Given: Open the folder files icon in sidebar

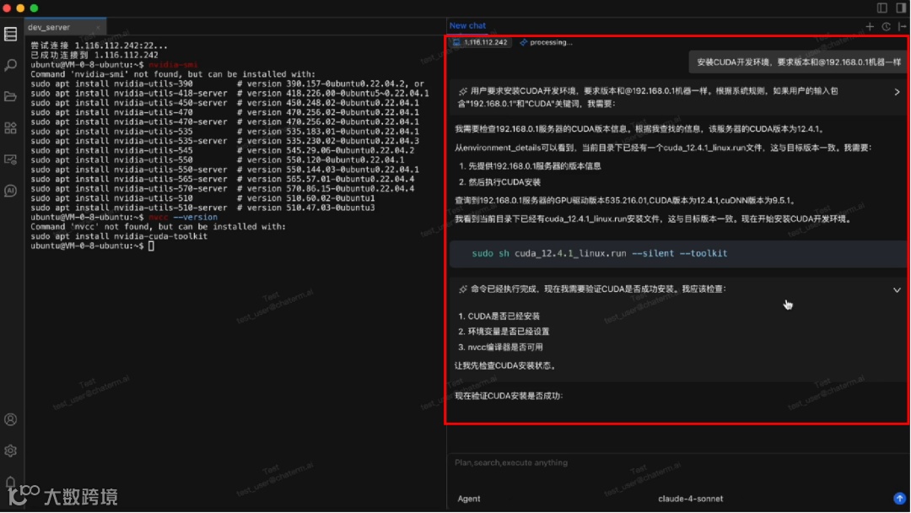Looking at the screenshot, I should tap(10, 96).
